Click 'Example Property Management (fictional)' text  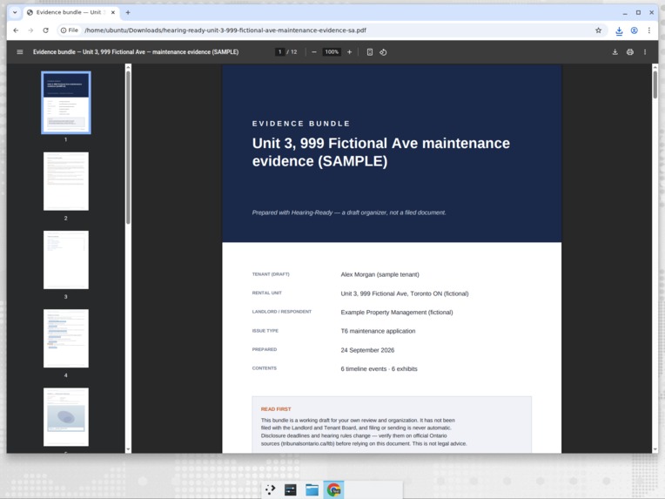pyautogui.click(x=397, y=312)
